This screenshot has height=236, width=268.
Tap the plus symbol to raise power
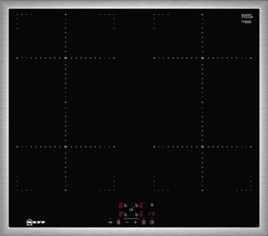click(x=135, y=222)
